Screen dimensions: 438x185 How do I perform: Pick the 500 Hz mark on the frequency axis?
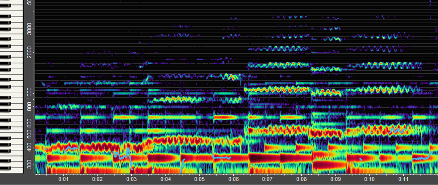29,134
